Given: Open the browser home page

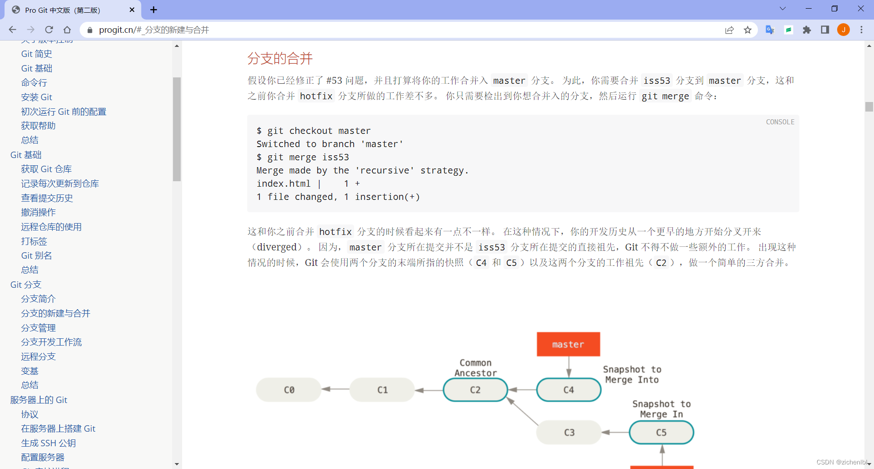Looking at the screenshot, I should tap(67, 30).
